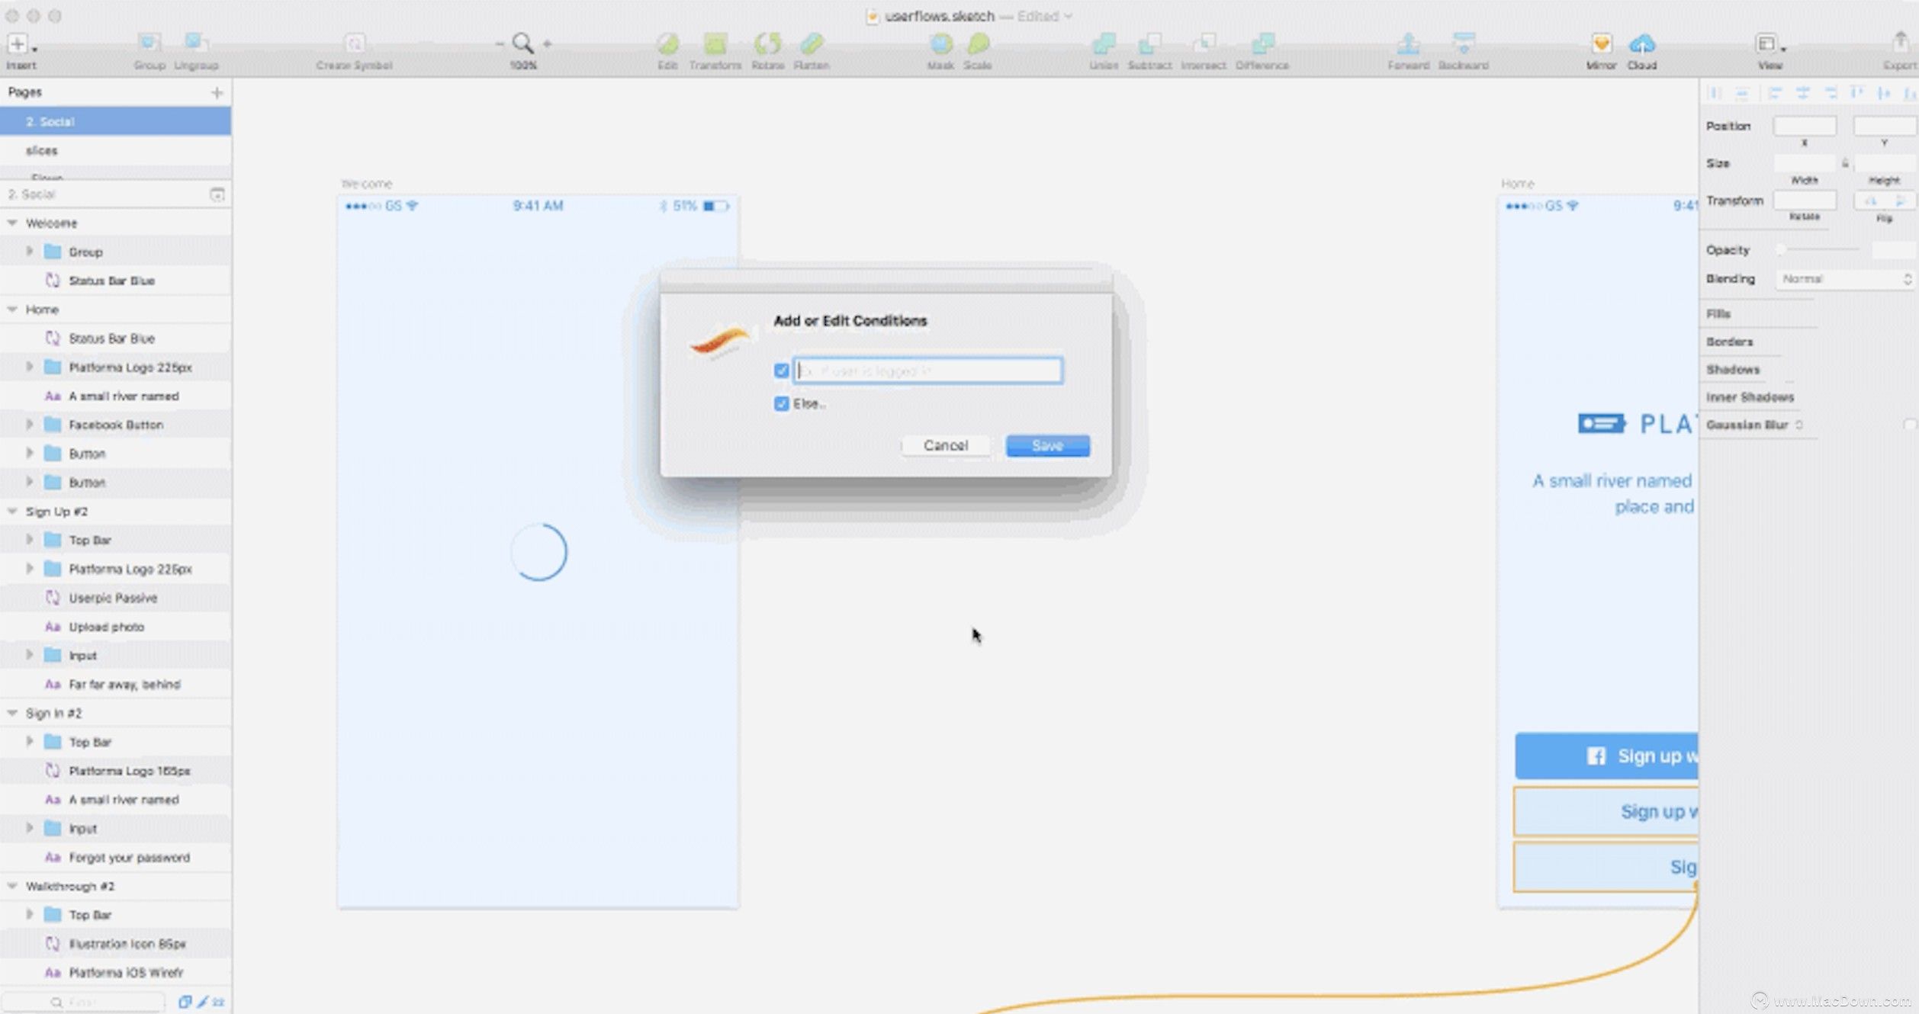Uncheck the condition text field checkbox
Image resolution: width=1919 pixels, height=1014 pixels.
pos(781,371)
